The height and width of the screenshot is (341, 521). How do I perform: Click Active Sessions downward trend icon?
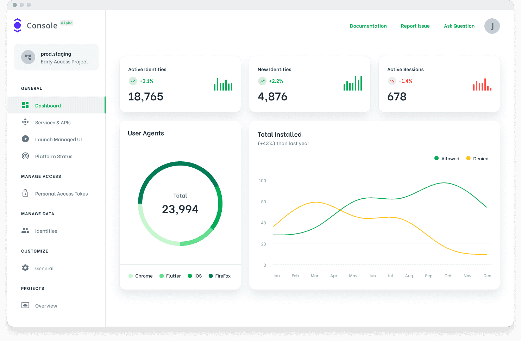pos(392,81)
